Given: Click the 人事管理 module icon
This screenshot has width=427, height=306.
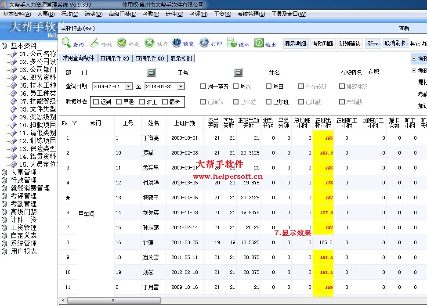Looking at the screenshot, I should 4,173.
